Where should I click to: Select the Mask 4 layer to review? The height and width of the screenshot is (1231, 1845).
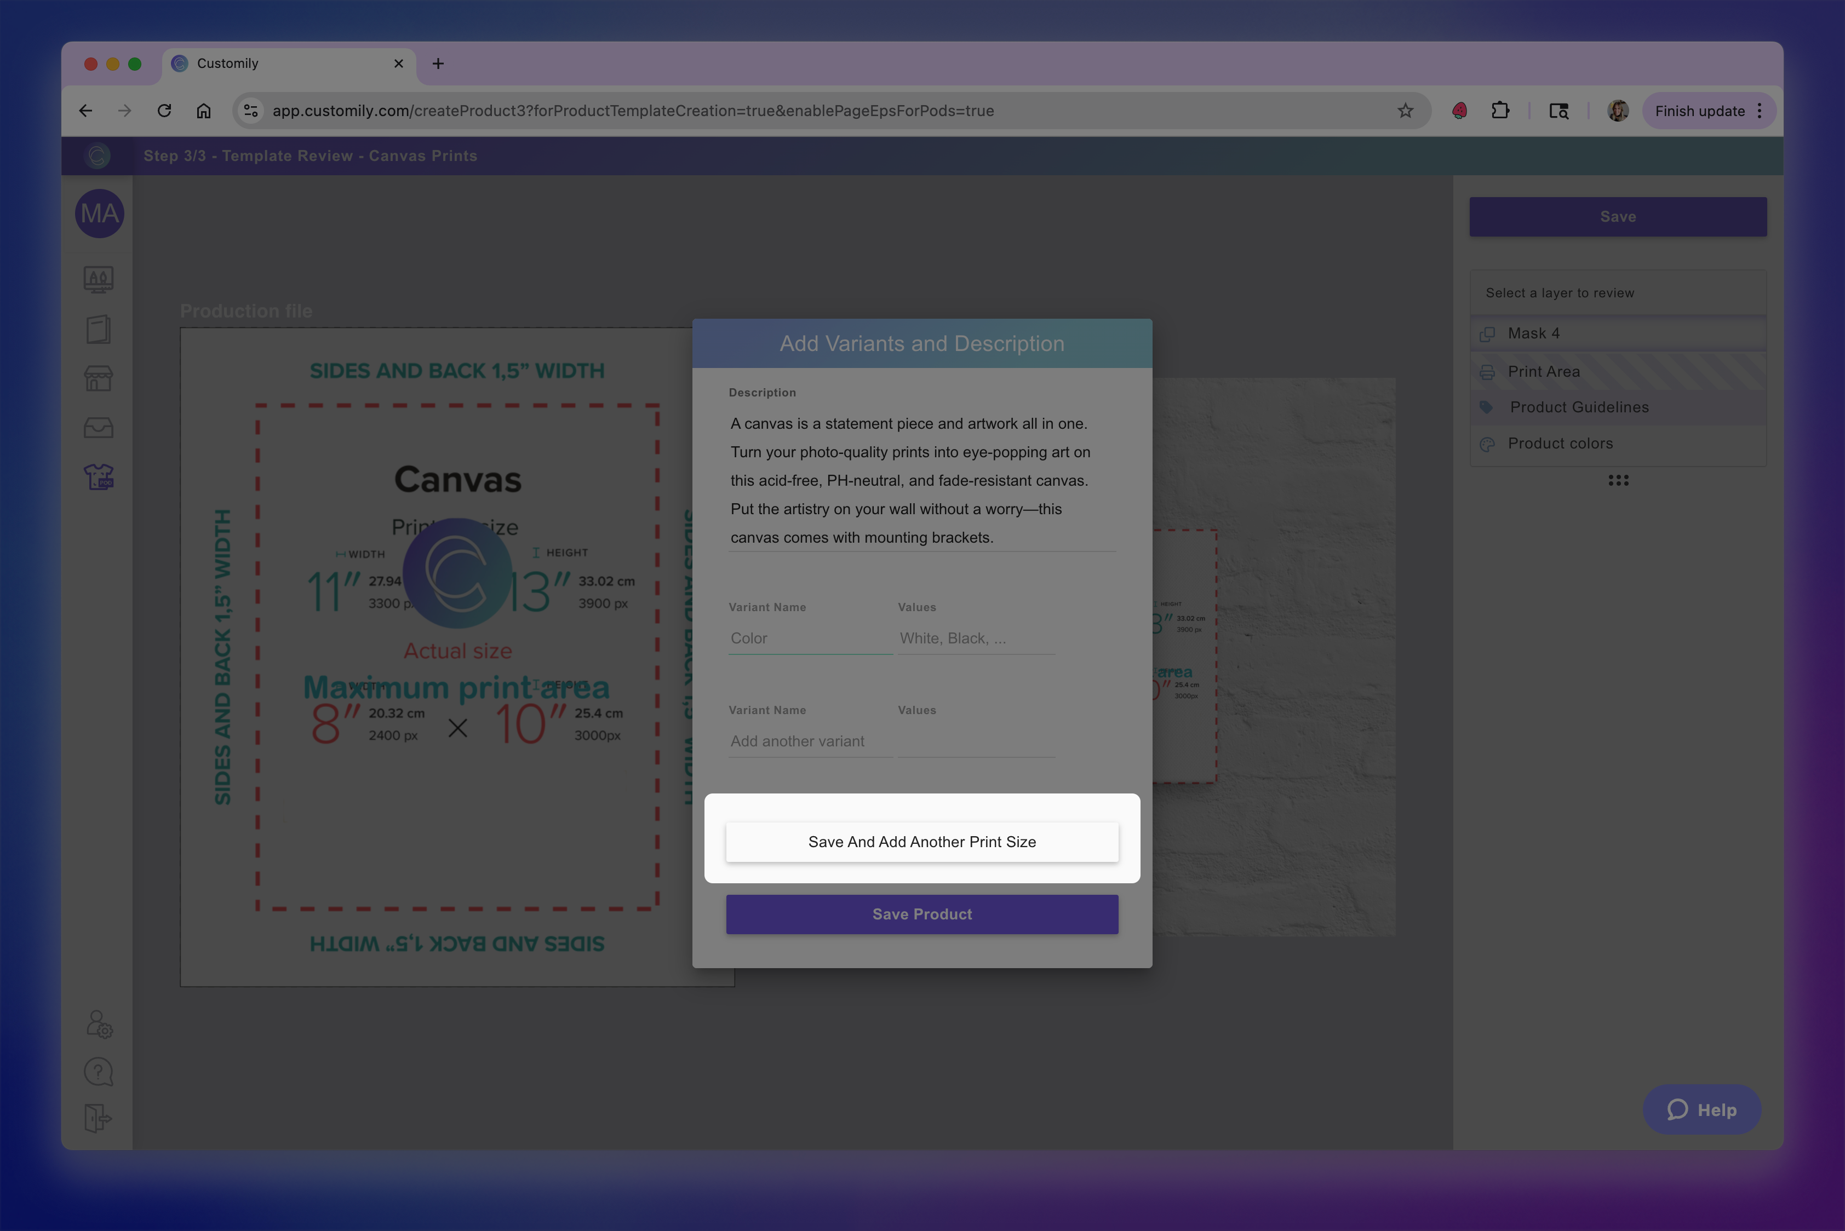(x=1617, y=333)
